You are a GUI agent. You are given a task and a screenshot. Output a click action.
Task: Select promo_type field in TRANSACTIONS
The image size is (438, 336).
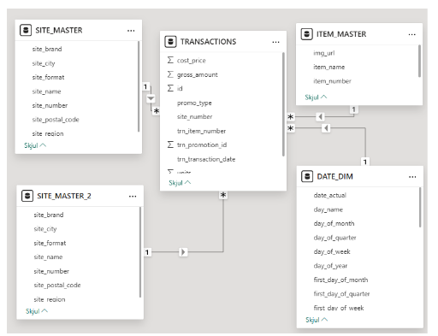[x=194, y=103]
